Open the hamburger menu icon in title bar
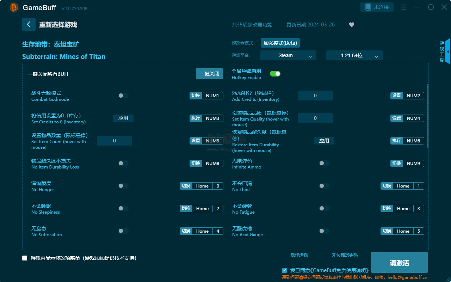Viewport: 451px width, 282px height. pyautogui.click(x=404, y=7)
